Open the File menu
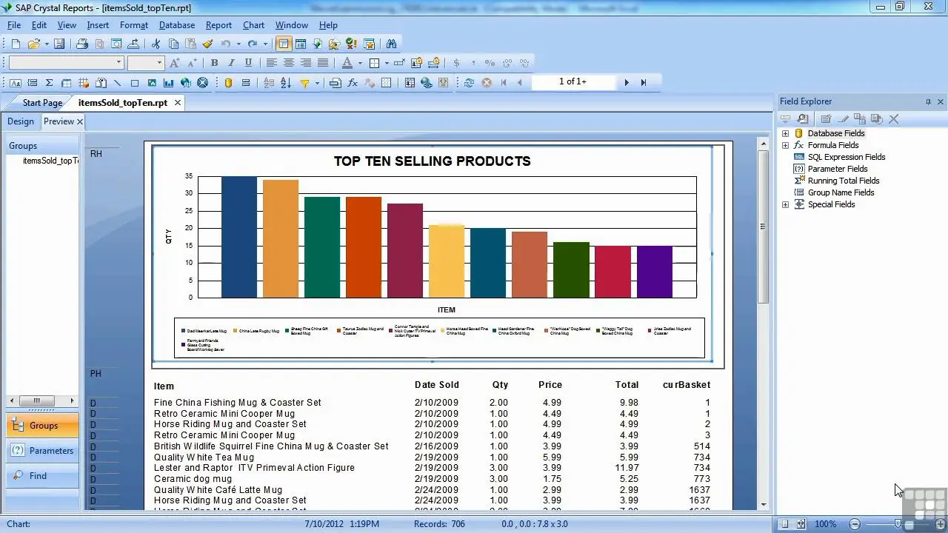Screen dimensions: 948x533 tap(14, 25)
